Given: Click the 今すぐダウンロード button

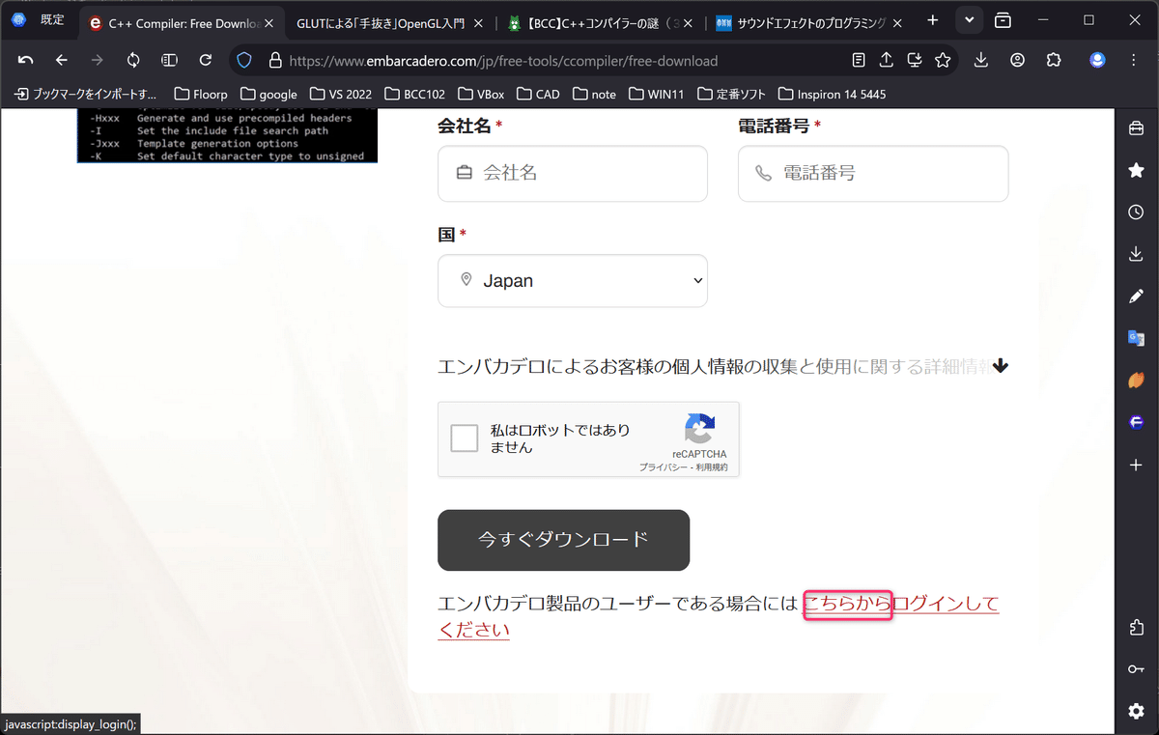Looking at the screenshot, I should [563, 540].
